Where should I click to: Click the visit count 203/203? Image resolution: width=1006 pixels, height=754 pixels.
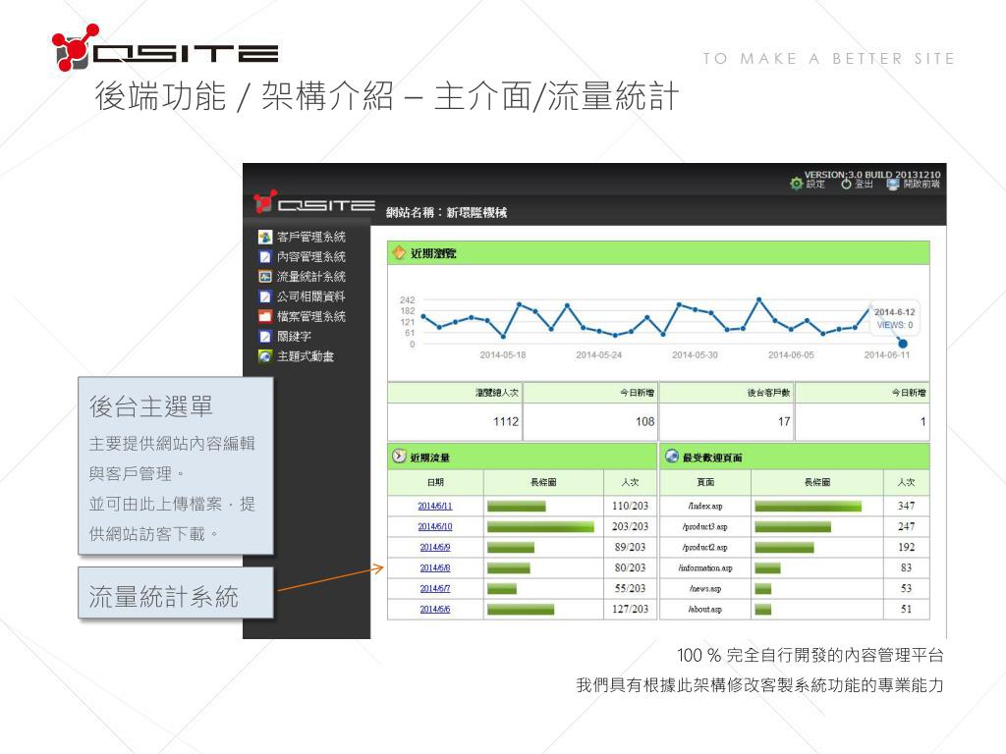click(630, 526)
